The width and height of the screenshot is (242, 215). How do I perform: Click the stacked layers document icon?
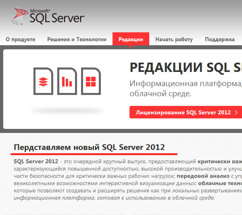(43, 81)
